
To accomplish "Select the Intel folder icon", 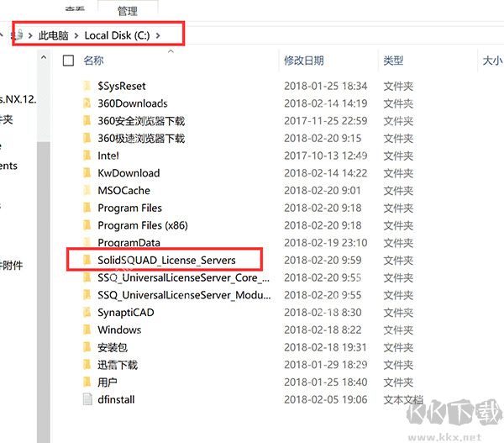I will [x=87, y=156].
